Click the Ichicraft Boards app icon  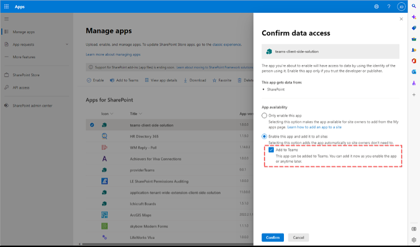click(x=105, y=204)
